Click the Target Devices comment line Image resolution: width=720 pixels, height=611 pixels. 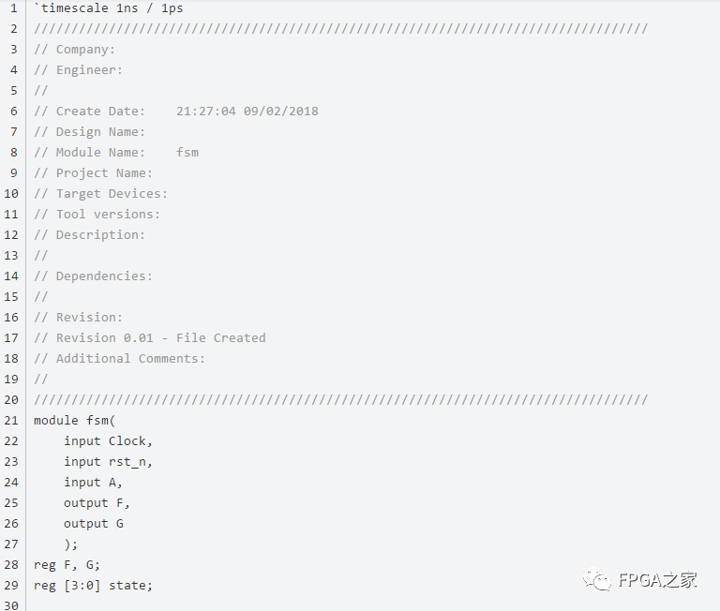101,193
